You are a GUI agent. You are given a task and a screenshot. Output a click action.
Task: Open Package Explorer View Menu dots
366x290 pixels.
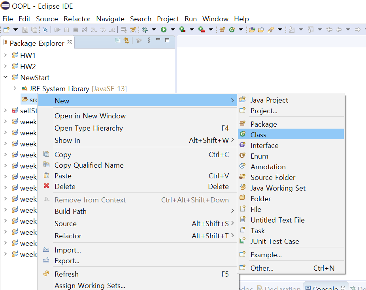click(x=149, y=41)
